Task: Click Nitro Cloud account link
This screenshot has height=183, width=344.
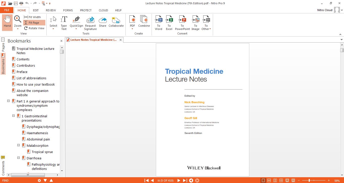Action: click(x=325, y=10)
